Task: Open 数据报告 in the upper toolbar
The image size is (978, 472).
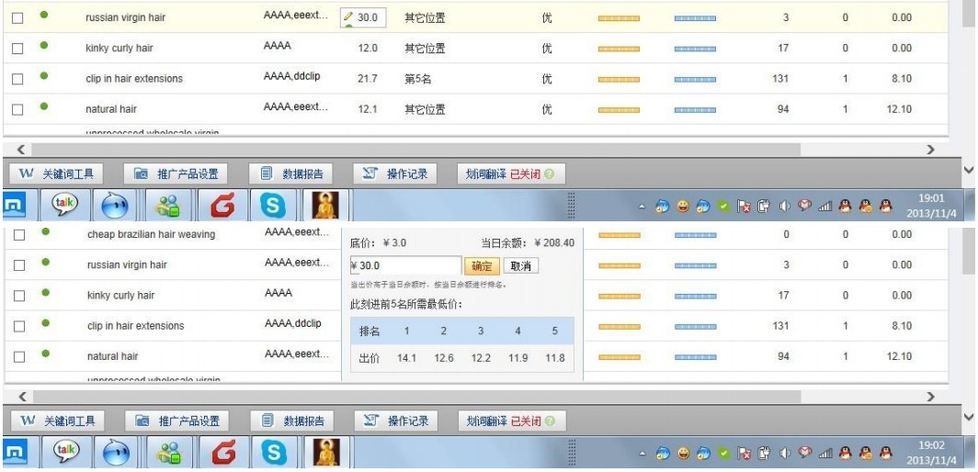Action: (290, 174)
